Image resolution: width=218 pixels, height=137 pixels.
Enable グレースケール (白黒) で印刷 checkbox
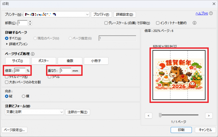tap(106, 23)
